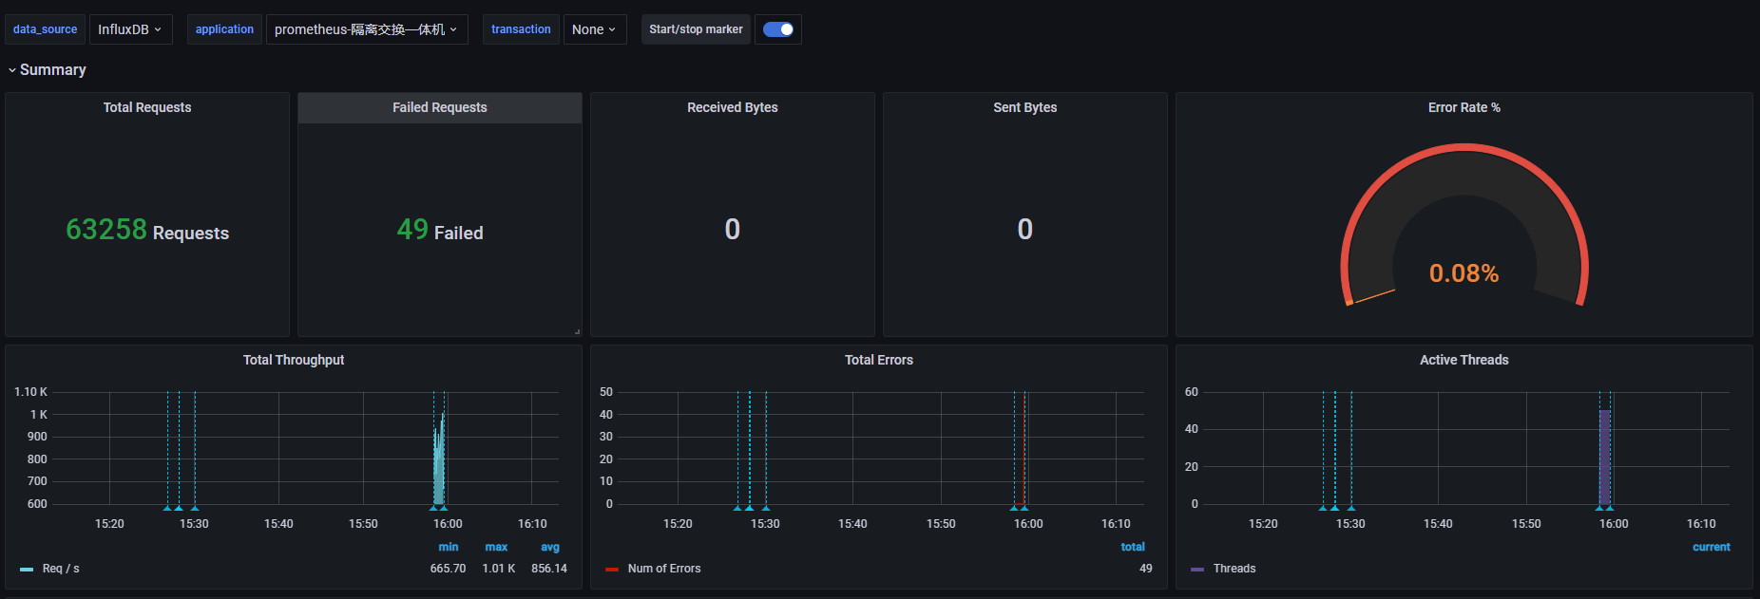Open the Total Errors panel title menu
Screen dimensions: 1760x599
(879, 360)
